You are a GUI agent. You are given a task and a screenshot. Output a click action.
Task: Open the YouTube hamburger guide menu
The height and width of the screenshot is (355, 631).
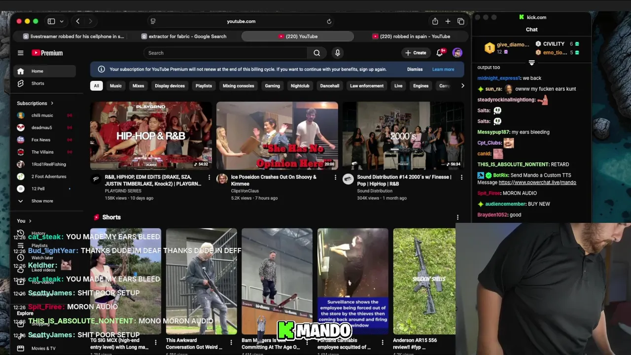(20, 53)
